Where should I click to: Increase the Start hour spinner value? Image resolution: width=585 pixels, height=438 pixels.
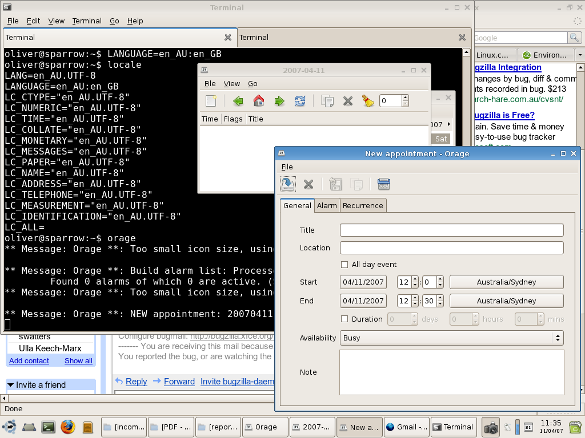click(415, 279)
